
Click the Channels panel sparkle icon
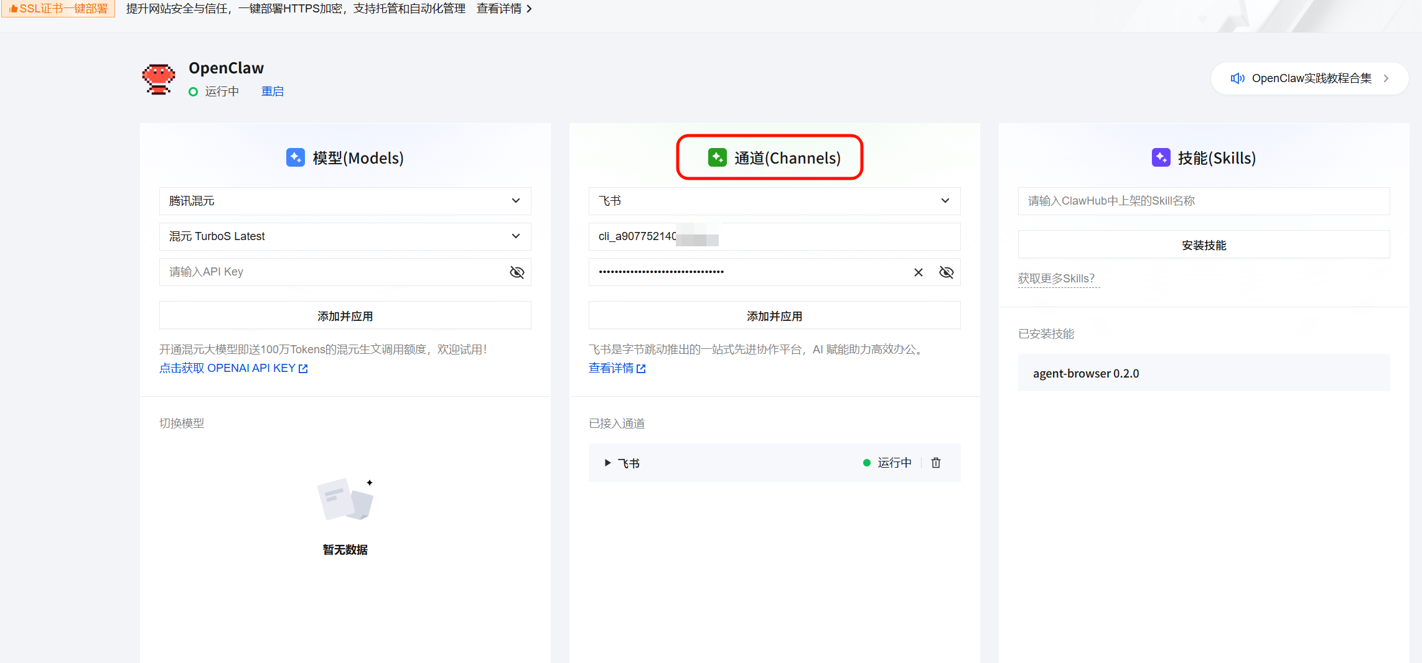coord(718,157)
